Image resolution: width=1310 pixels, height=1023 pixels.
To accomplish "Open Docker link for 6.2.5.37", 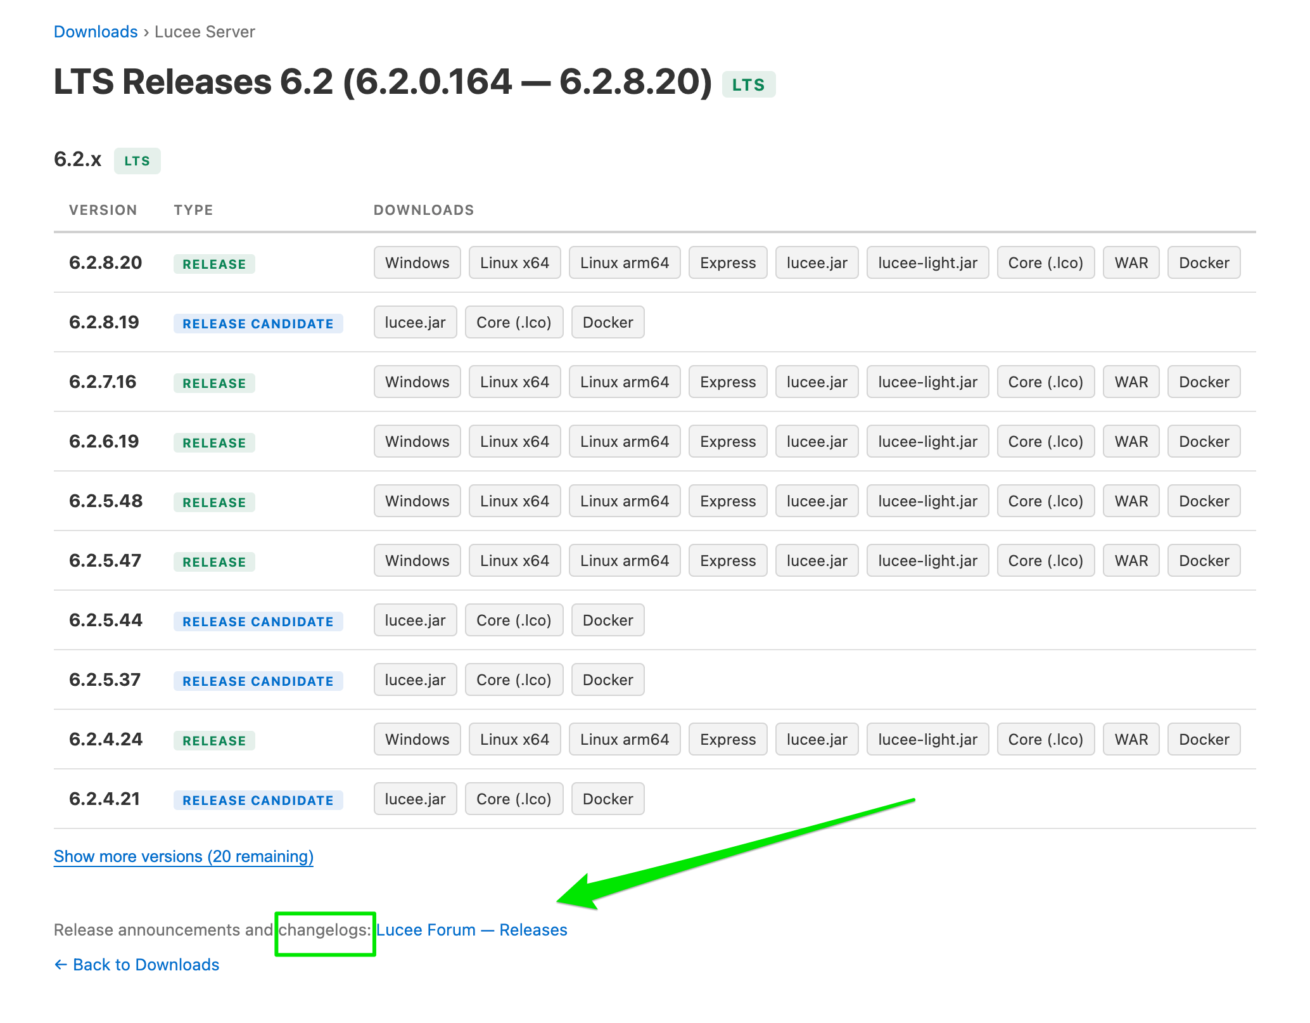I will point(608,679).
